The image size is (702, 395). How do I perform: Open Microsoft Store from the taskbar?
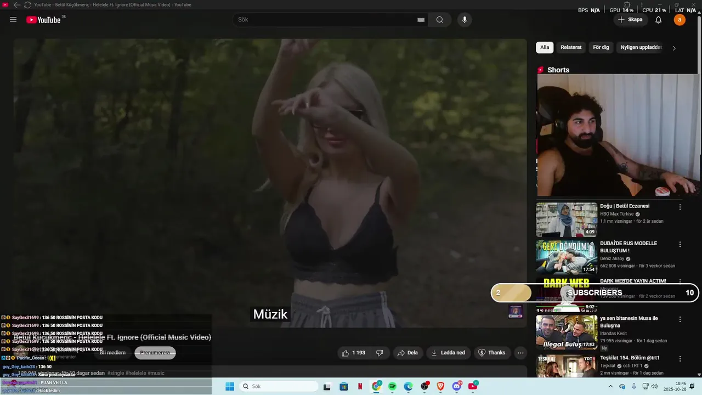pos(344,386)
